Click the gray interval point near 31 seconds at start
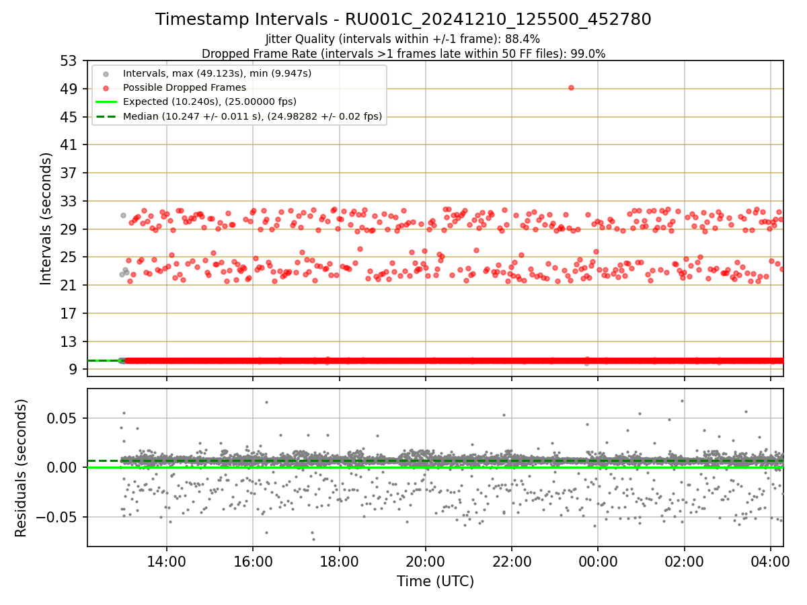Viewport: 807px width, 605px height. point(123,215)
